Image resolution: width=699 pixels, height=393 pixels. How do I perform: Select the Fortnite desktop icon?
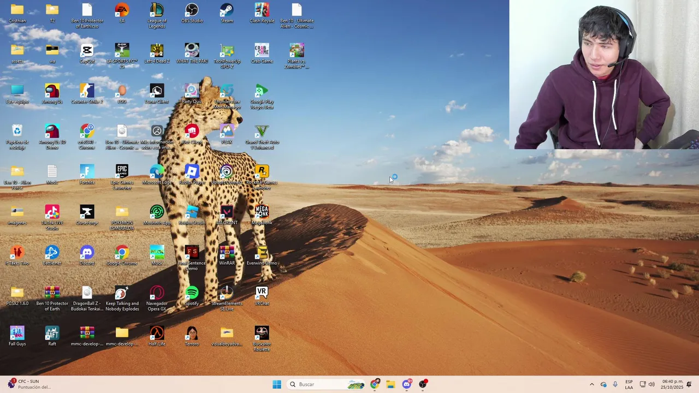(x=87, y=175)
